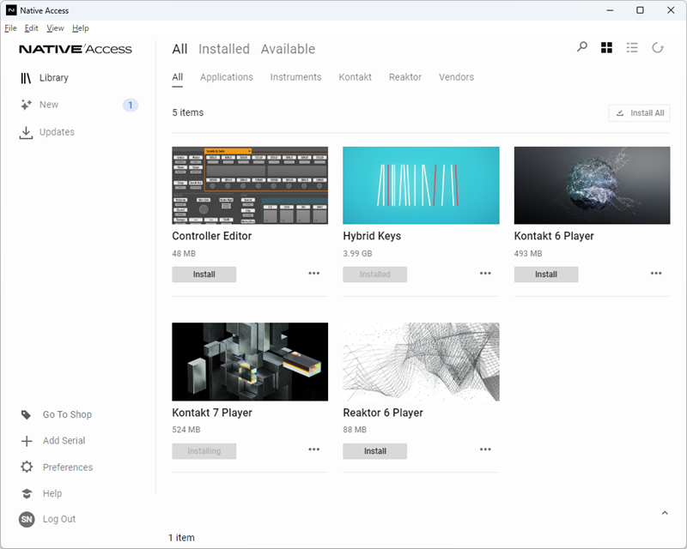Click the Installed button for Hybrid Keys
The width and height of the screenshot is (687, 549).
(x=375, y=274)
